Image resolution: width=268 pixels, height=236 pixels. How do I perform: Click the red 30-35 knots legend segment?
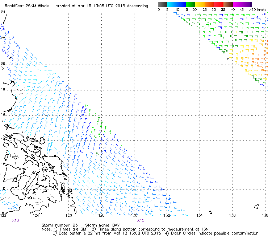[219, 4]
